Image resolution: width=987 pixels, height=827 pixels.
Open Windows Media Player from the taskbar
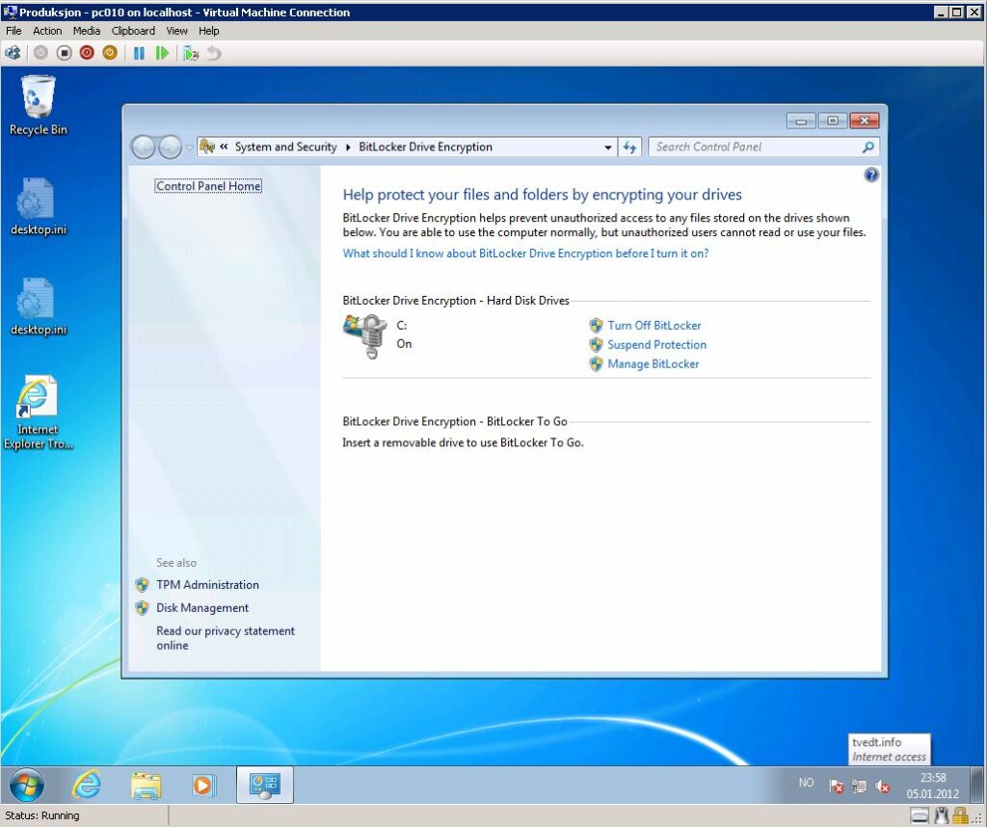pyautogui.click(x=203, y=786)
